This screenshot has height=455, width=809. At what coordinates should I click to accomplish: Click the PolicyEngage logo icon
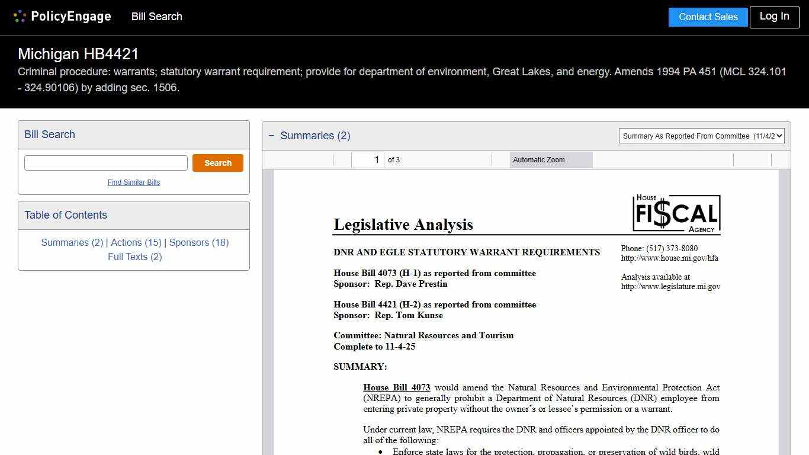click(20, 16)
